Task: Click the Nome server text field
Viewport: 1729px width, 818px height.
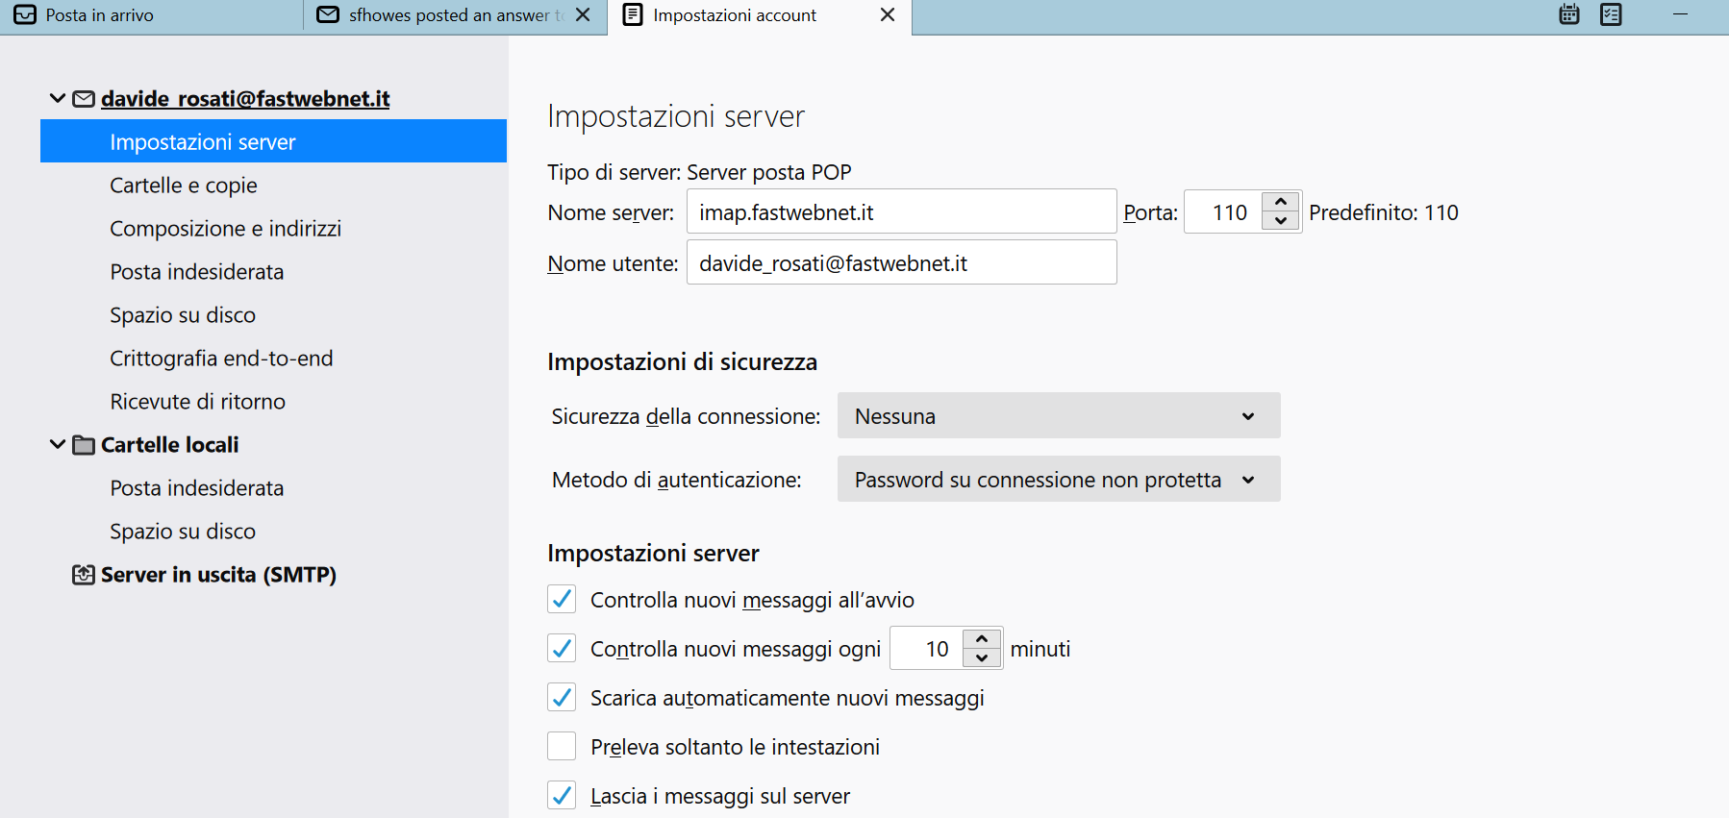Action: 901,212
